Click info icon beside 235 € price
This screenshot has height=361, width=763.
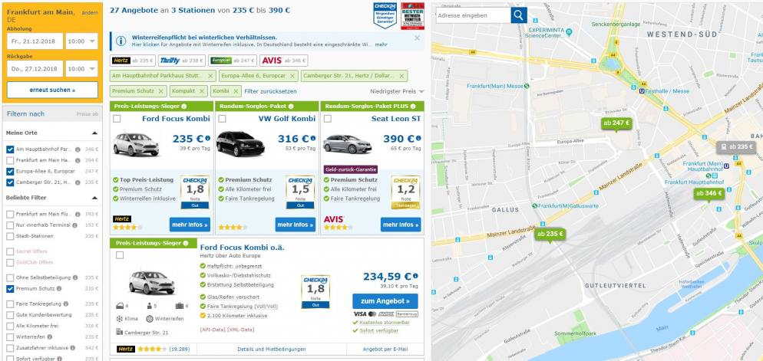207,139
